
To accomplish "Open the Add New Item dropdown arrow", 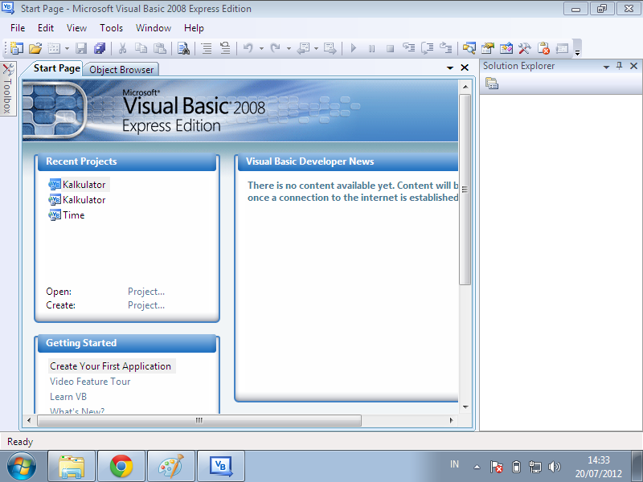I will 67,49.
